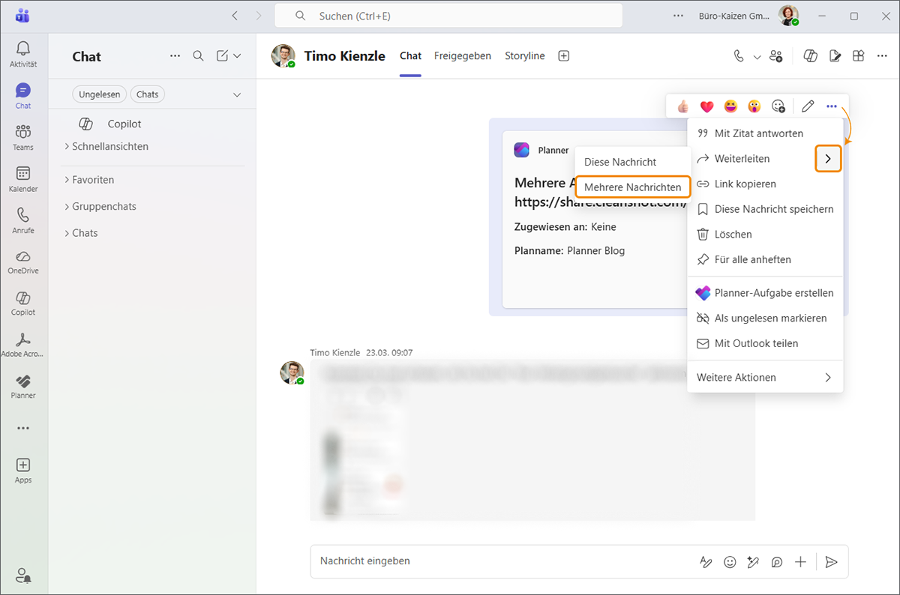This screenshot has width=900, height=595.
Task: Open the Kalender app in sidebar
Action: click(23, 179)
